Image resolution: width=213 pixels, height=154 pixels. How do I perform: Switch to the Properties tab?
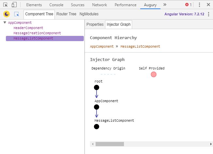[95, 24]
